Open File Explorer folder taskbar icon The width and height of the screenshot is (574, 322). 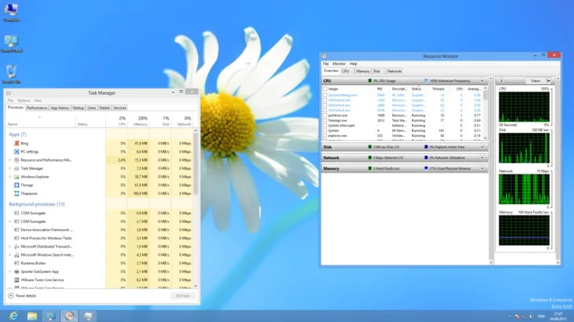click(32, 316)
